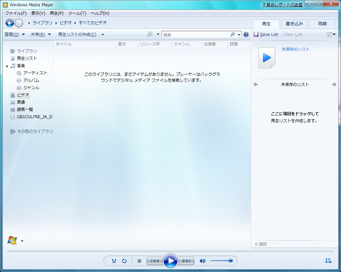Click the Back navigation arrow button

click(10, 23)
